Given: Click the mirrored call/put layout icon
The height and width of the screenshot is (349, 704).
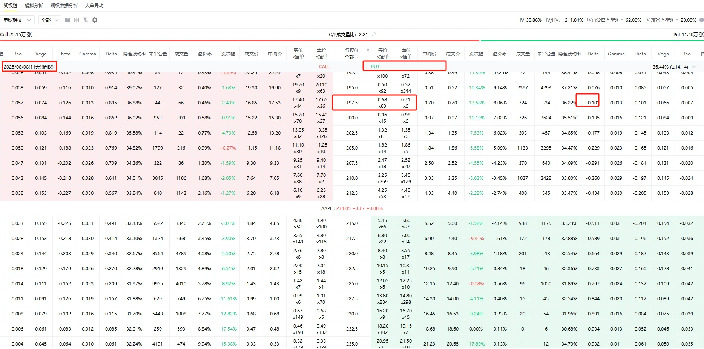Looking at the screenshot, I should pos(77,20).
